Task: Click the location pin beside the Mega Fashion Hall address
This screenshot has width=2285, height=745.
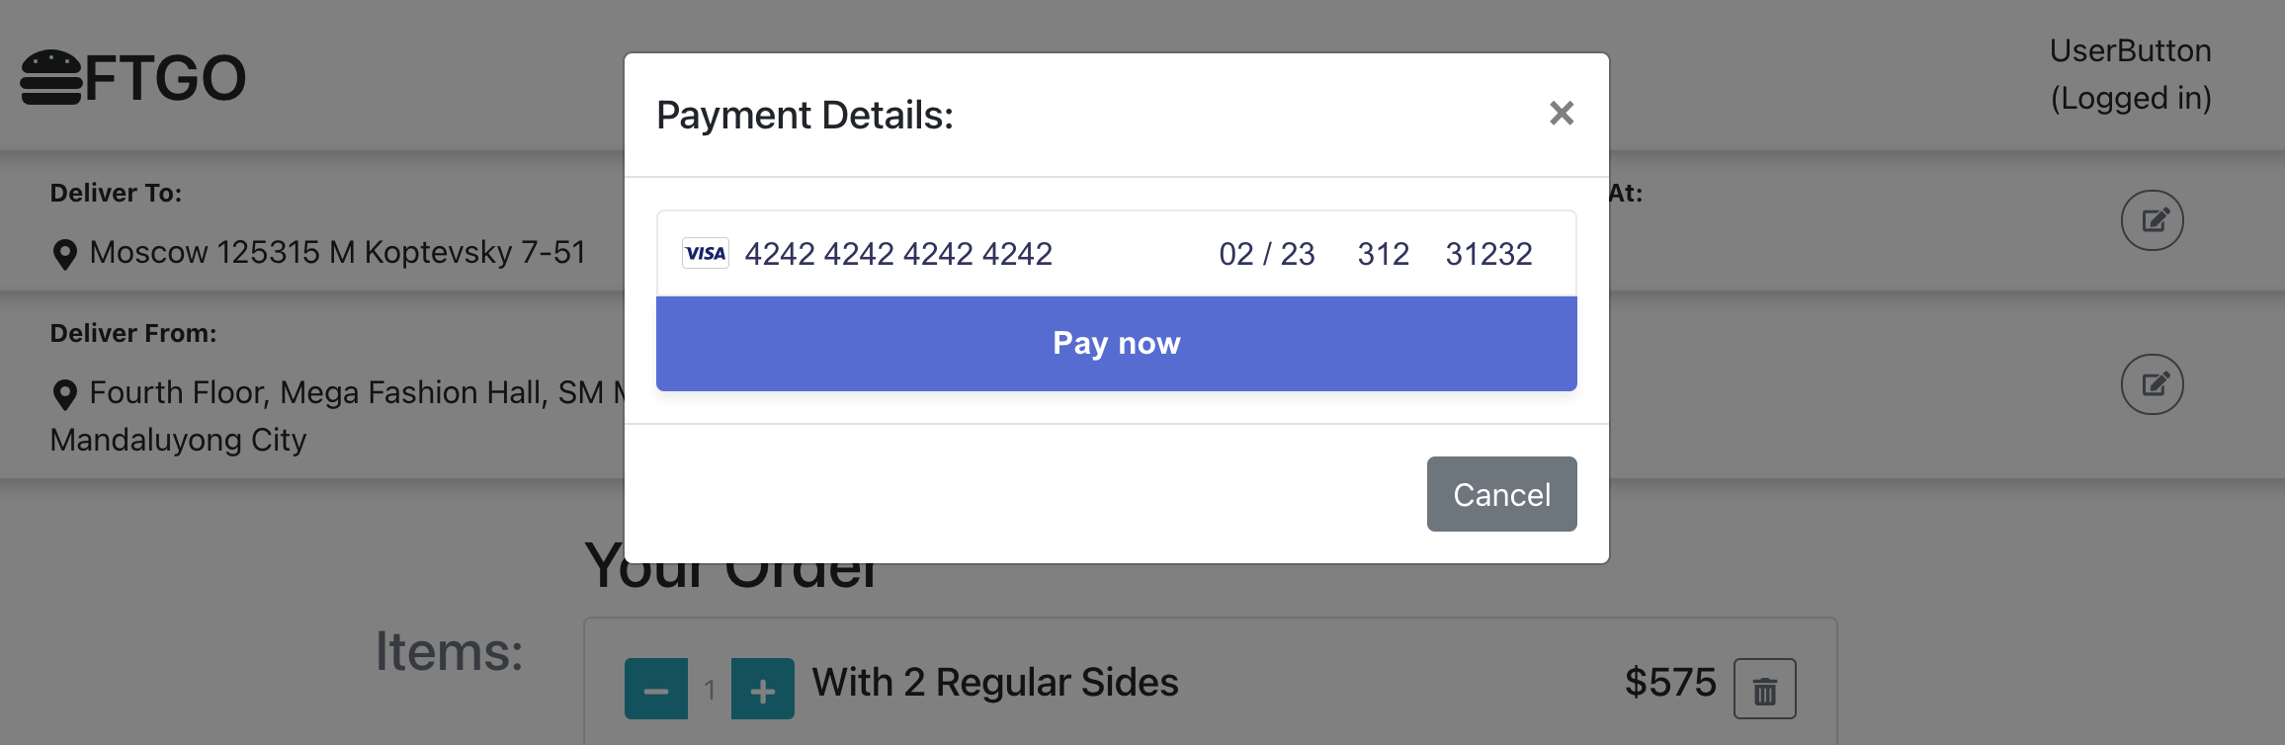Action: 65,391
